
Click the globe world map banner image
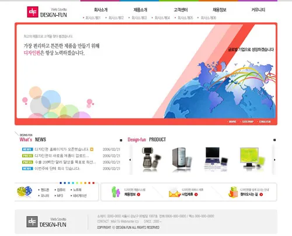220,89
